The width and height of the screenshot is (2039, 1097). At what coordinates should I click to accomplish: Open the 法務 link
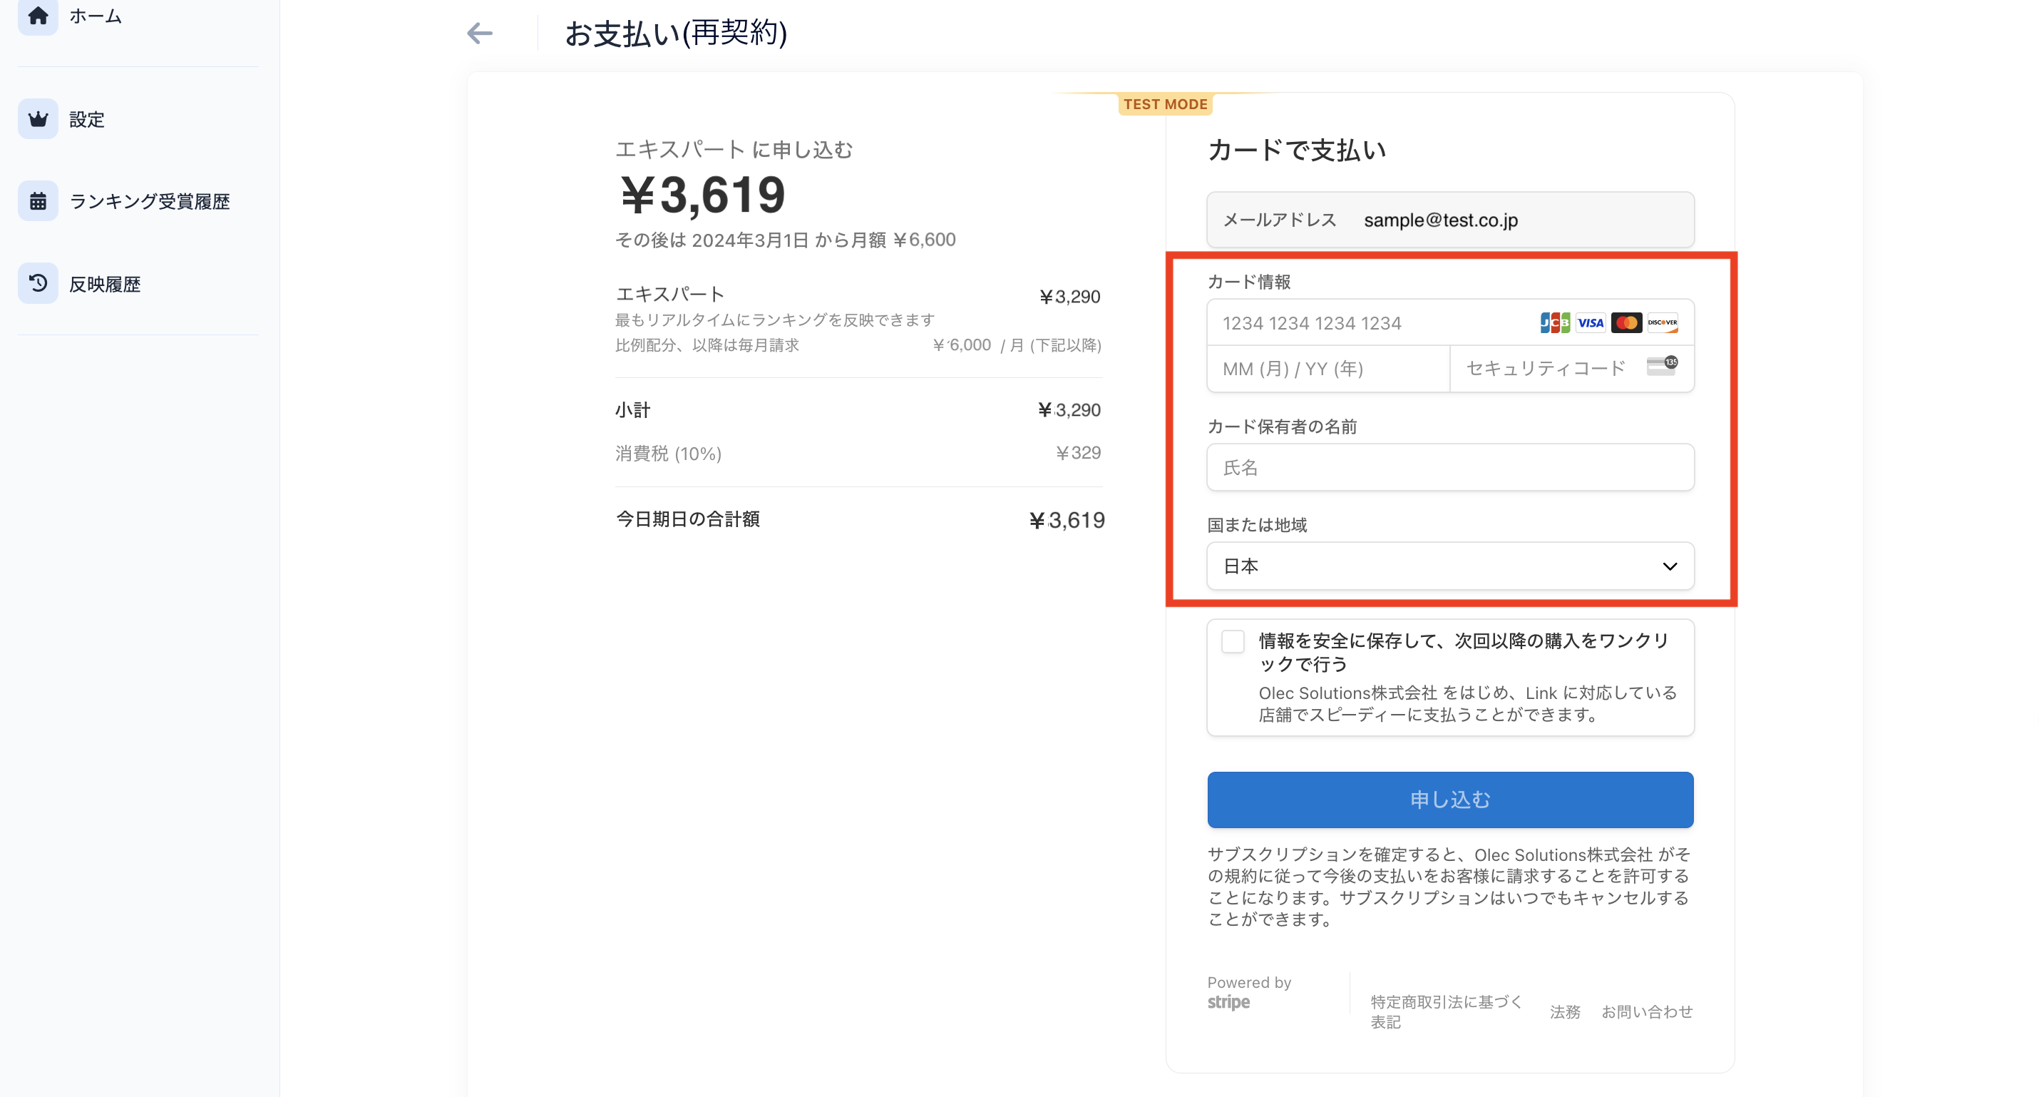[1565, 1011]
